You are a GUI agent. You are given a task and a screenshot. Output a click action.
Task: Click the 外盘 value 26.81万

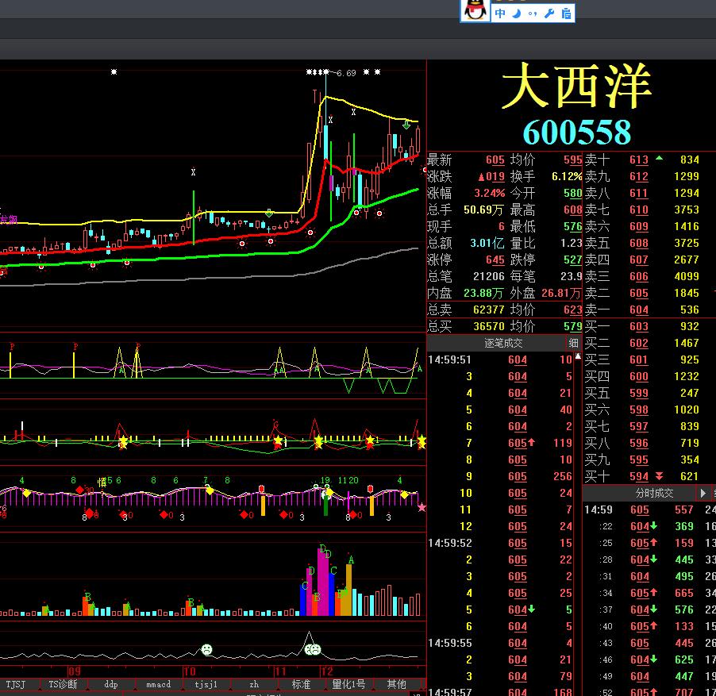(x=561, y=293)
